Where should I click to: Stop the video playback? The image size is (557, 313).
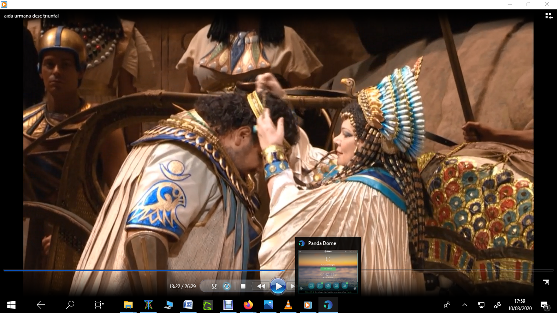243,286
